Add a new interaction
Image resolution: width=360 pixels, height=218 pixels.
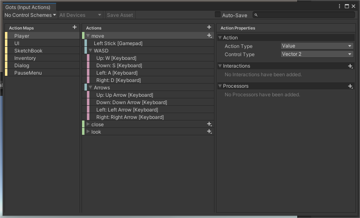(x=350, y=66)
